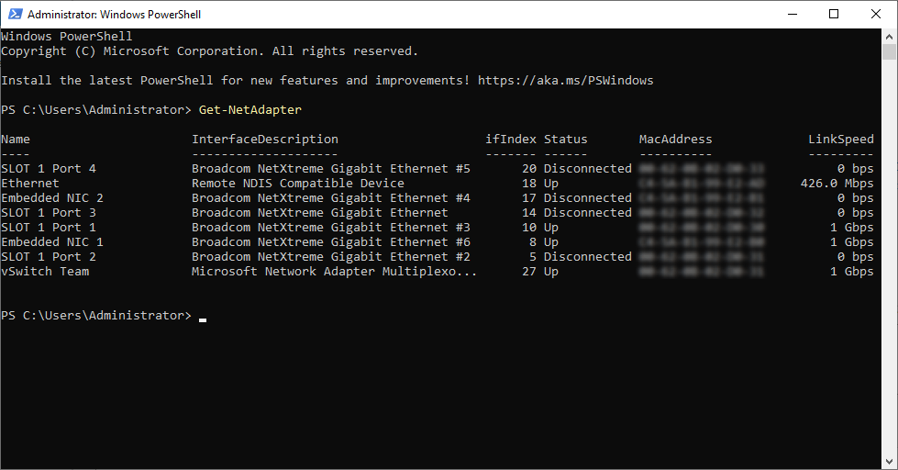Click ifIndex value 27
The image size is (898, 470).
click(x=529, y=271)
